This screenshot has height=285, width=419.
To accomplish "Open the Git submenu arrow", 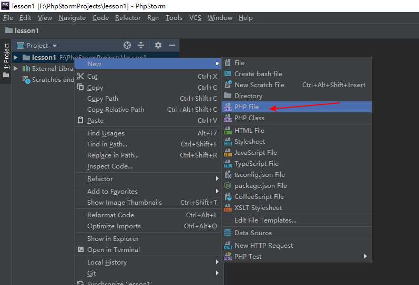I will tap(217, 273).
